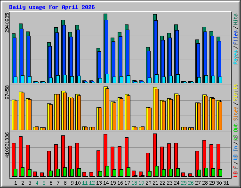Select day 16 on the x-axis
Screen dimensions: 241x188
click(120, 183)
